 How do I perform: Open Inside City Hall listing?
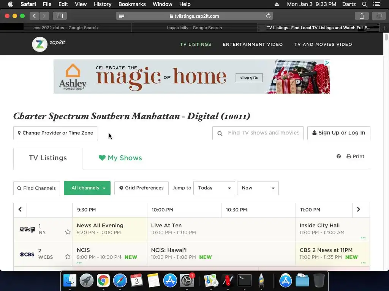click(x=332, y=229)
